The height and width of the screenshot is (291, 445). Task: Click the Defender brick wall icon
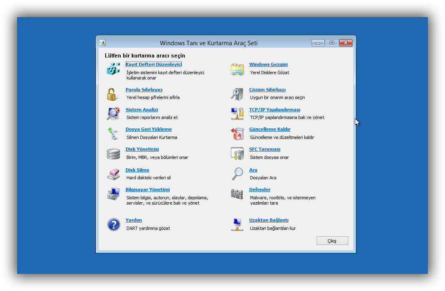[237, 194]
